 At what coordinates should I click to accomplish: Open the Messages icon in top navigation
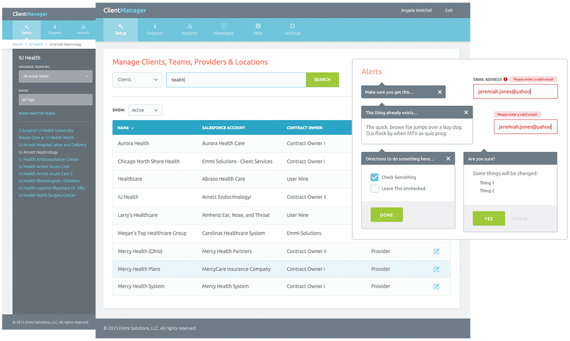223,26
